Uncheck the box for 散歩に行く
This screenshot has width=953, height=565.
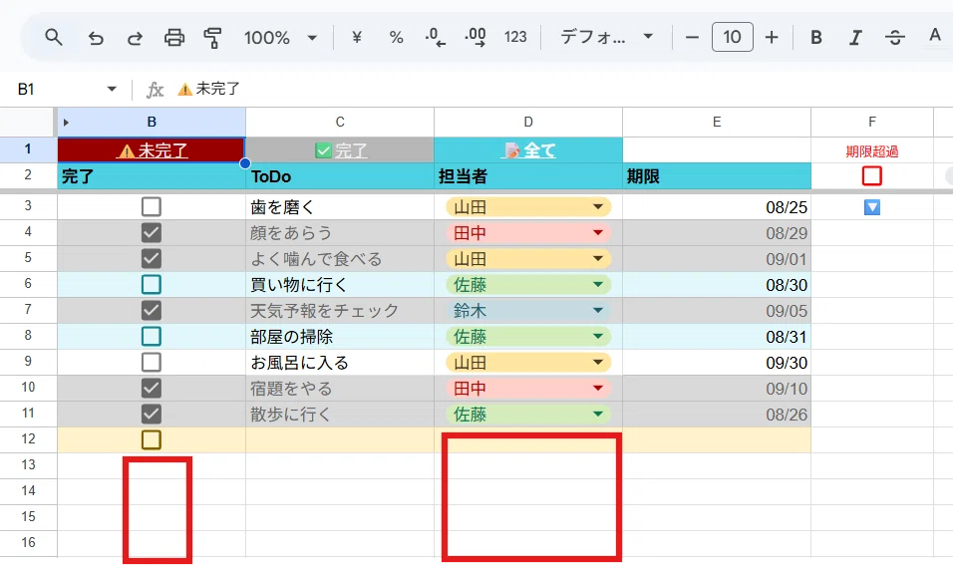[152, 415]
